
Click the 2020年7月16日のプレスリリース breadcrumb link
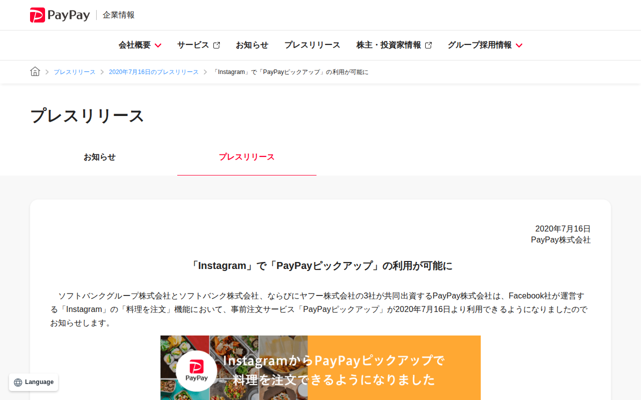(x=154, y=72)
